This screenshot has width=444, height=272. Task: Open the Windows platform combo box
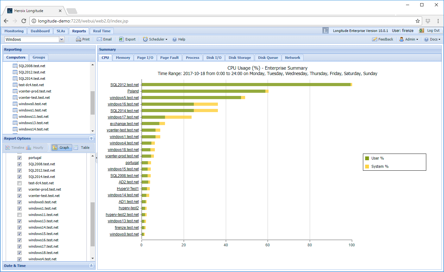point(35,39)
